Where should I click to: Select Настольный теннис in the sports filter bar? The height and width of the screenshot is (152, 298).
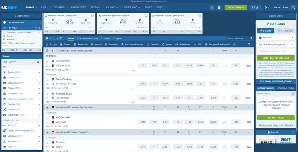coord(132,44)
